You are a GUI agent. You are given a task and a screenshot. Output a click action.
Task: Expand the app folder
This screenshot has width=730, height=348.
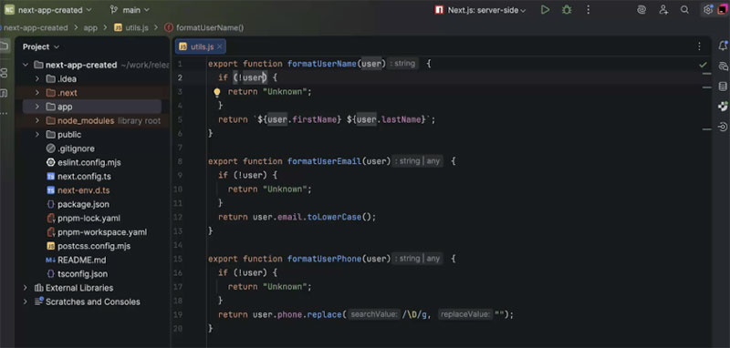tap(36, 107)
